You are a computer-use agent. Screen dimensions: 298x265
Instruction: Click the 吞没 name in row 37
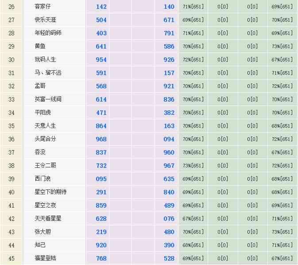click(40, 152)
